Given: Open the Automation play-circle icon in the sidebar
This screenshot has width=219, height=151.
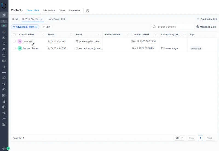Looking at the screenshot, I should click(4, 90).
